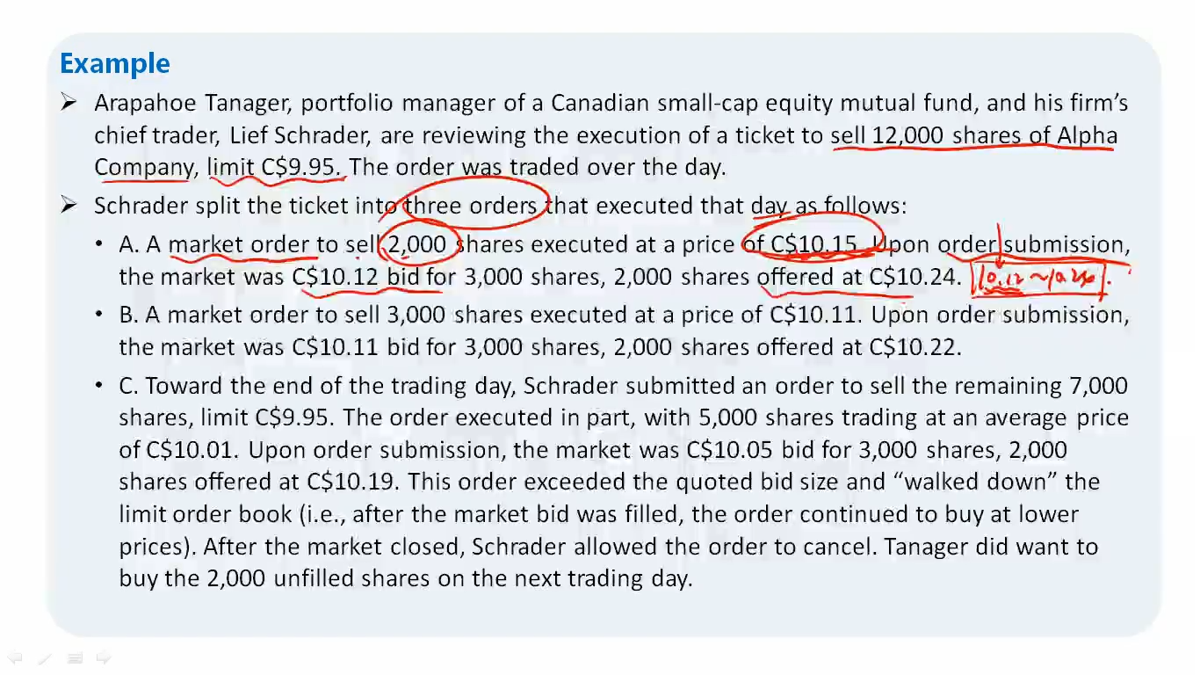The height and width of the screenshot is (675, 1200).
Task: Click the first arrow bullet beside 'Arapahoe Tanager'
Action: coord(70,104)
